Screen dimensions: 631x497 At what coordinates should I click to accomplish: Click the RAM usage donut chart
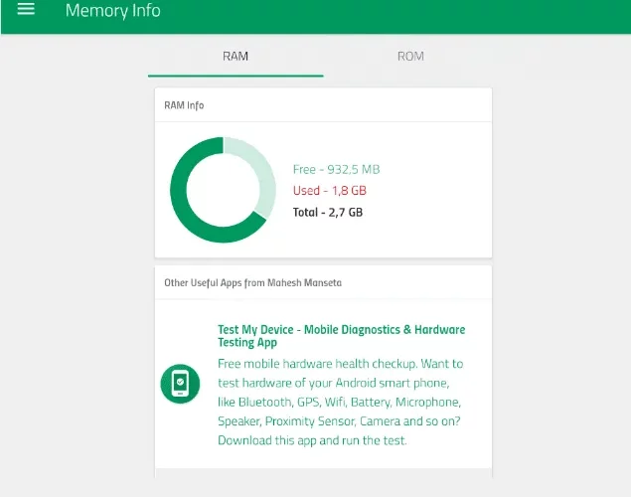[223, 190]
